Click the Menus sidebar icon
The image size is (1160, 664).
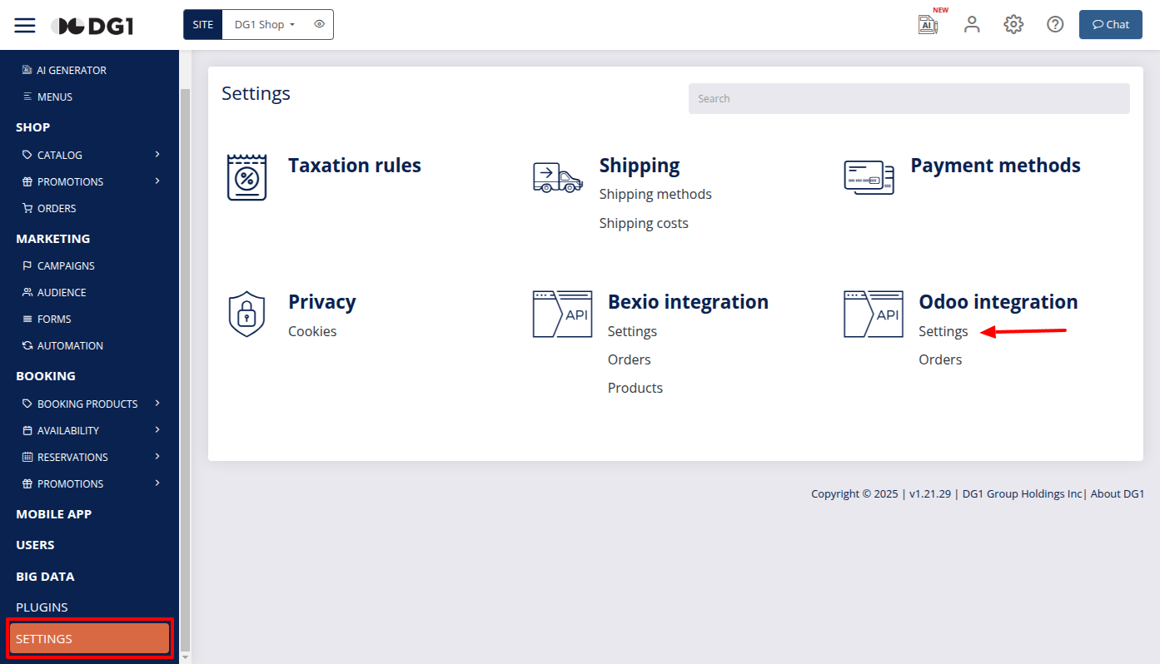point(27,97)
